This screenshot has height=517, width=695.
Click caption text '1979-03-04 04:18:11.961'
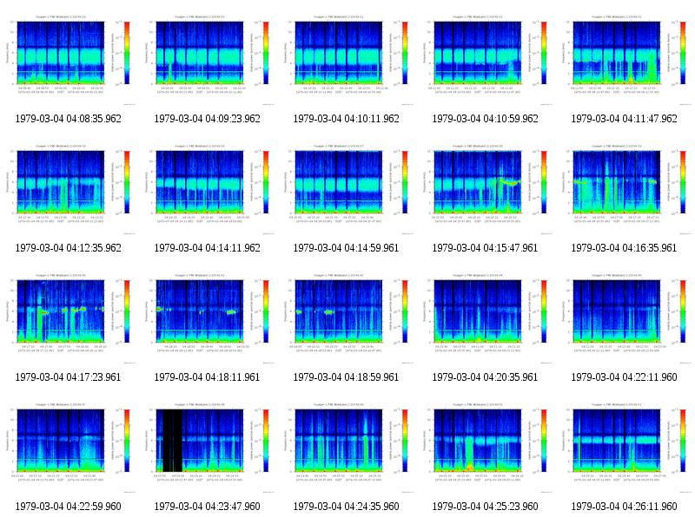207,377
